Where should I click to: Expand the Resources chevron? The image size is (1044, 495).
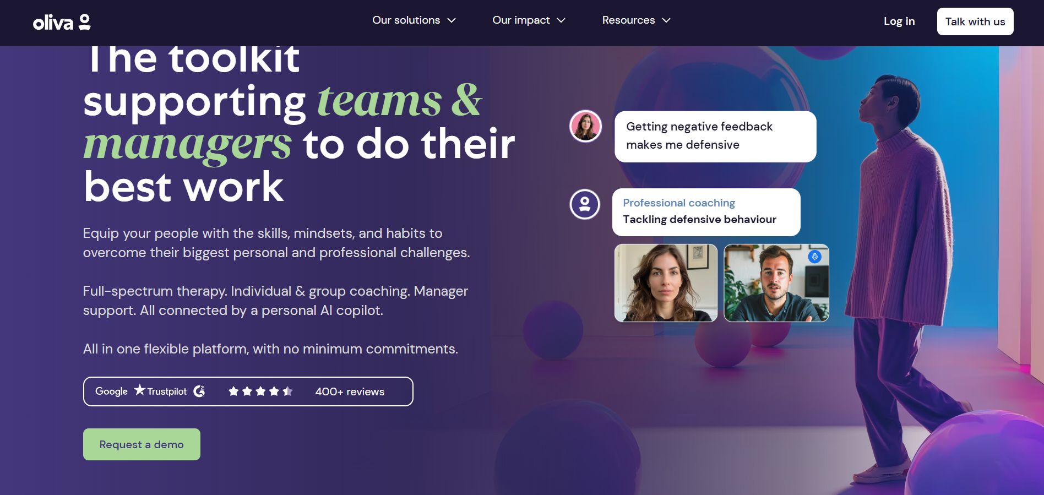[666, 20]
